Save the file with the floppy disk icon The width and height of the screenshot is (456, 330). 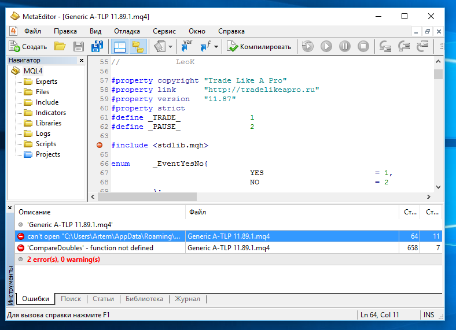(79, 46)
